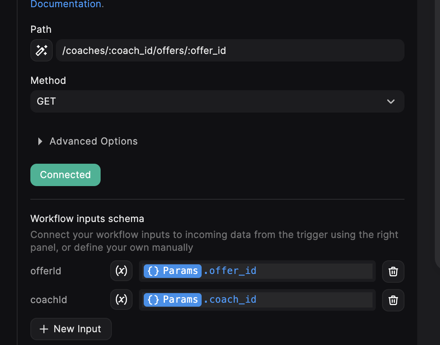
Task: Select the coachId input name label
Action: point(49,300)
